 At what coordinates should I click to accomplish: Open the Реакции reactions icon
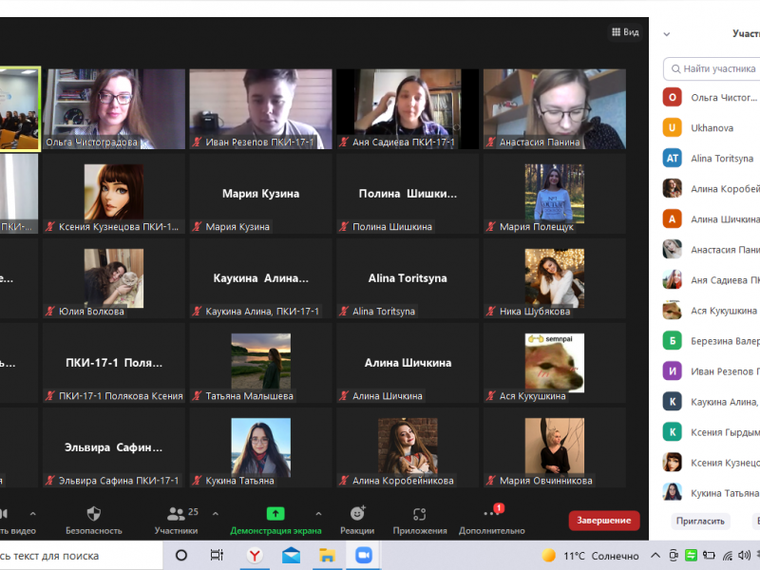[357, 514]
